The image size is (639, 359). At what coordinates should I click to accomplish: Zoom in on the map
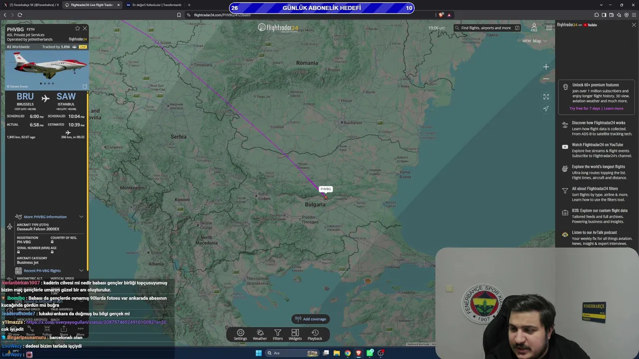[x=546, y=67]
